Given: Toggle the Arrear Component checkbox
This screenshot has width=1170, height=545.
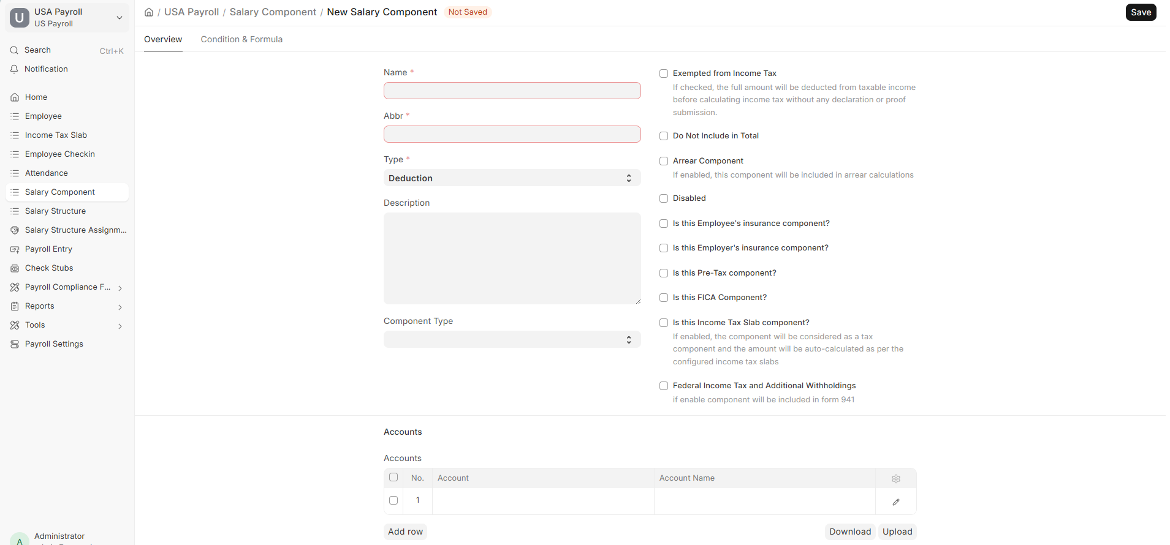Looking at the screenshot, I should click(664, 161).
